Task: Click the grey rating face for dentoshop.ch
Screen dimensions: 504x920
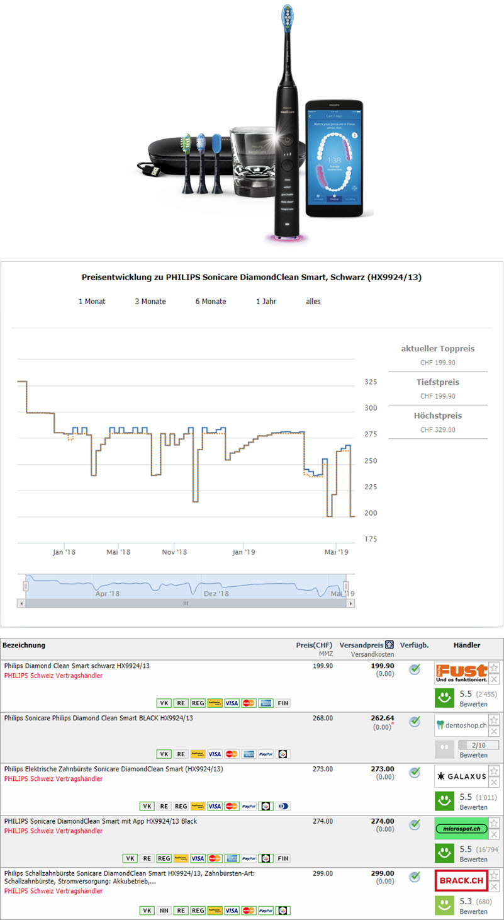Action: coord(444,749)
